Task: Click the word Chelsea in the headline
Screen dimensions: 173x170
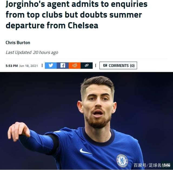Action: 83,25
